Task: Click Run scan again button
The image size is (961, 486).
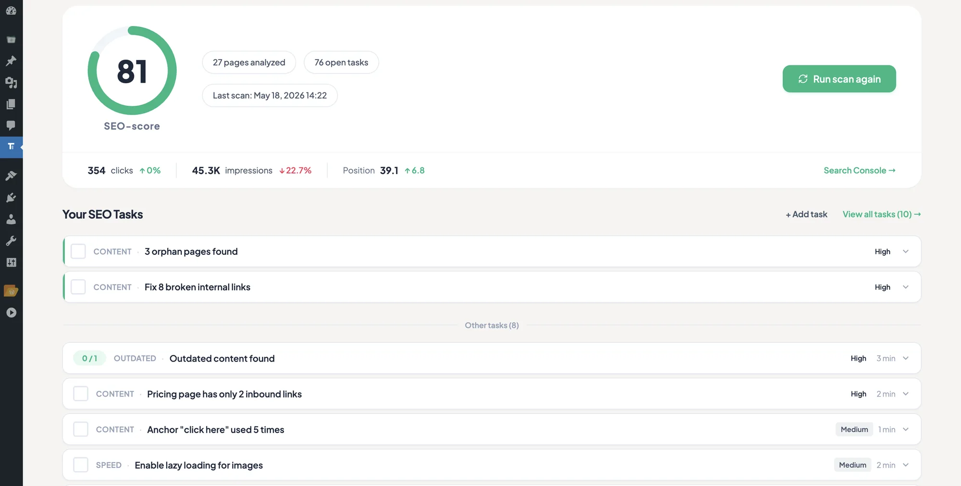Action: (839, 79)
